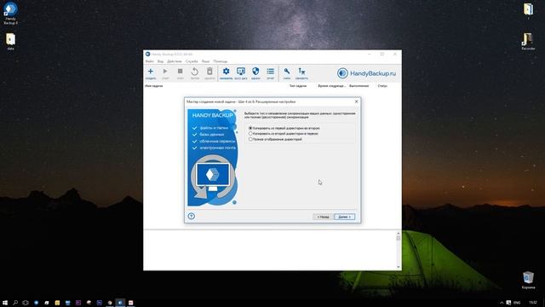545x307 pixels.
Task: Open the Действия menu
Action: (174, 61)
